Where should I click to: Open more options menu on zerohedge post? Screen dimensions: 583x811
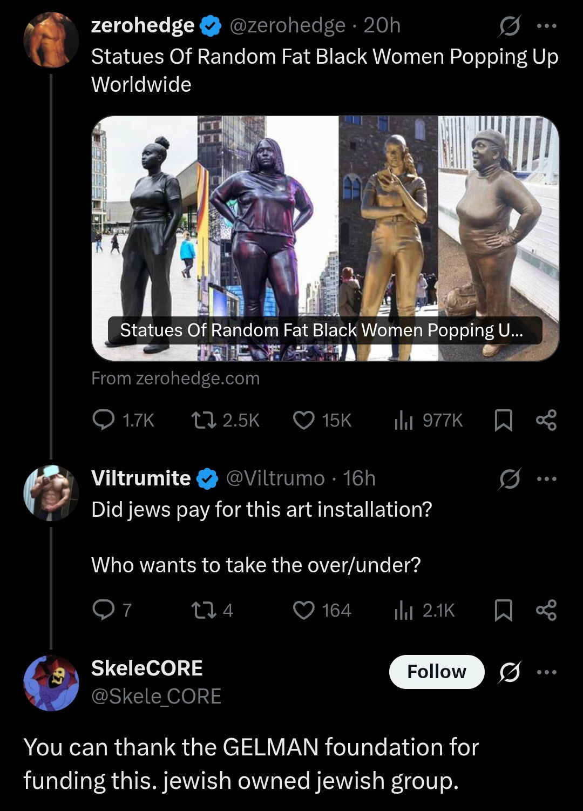coord(546,25)
